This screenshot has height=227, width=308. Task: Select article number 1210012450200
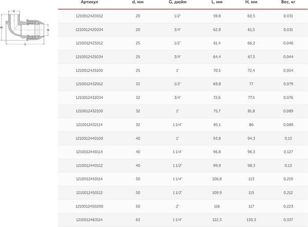tap(89, 205)
